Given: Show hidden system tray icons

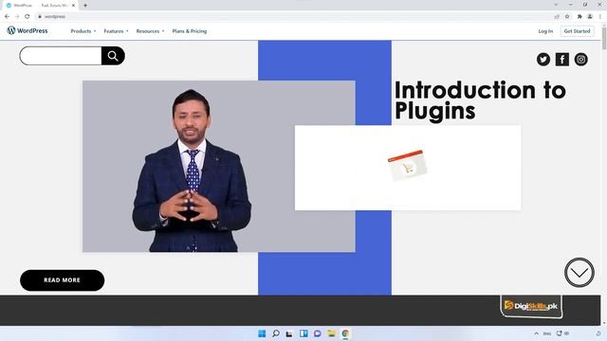Looking at the screenshot, I should [x=536, y=333].
